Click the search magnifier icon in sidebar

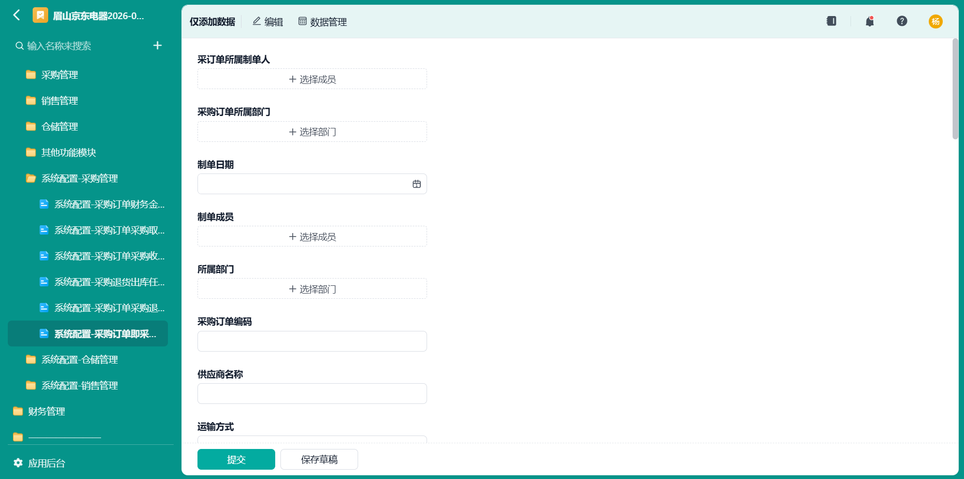pos(20,46)
